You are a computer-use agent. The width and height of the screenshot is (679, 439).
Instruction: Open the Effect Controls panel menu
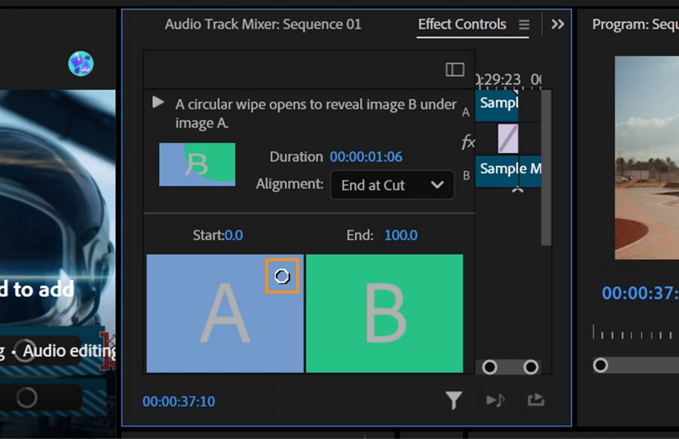click(x=524, y=24)
